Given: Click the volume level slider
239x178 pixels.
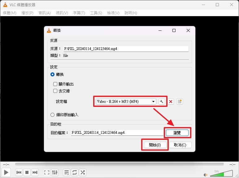Looking at the screenshot, I should coord(223,173).
